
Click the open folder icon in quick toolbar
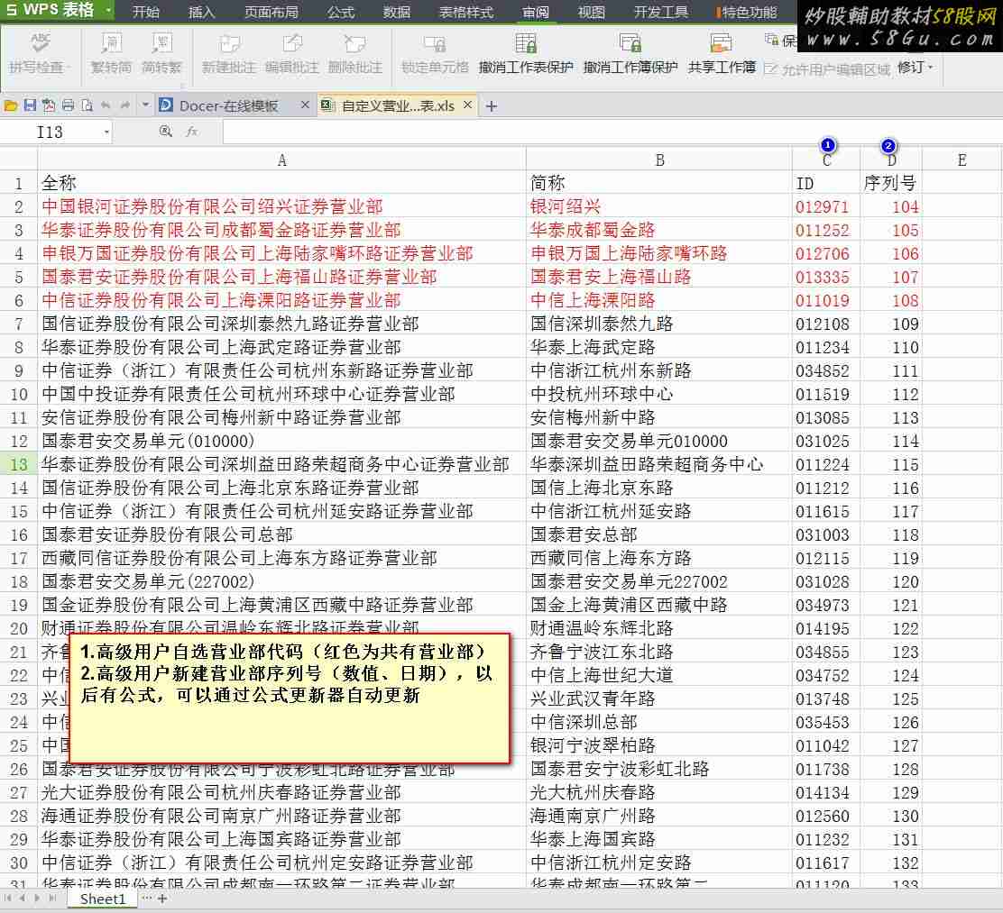pos(11,105)
